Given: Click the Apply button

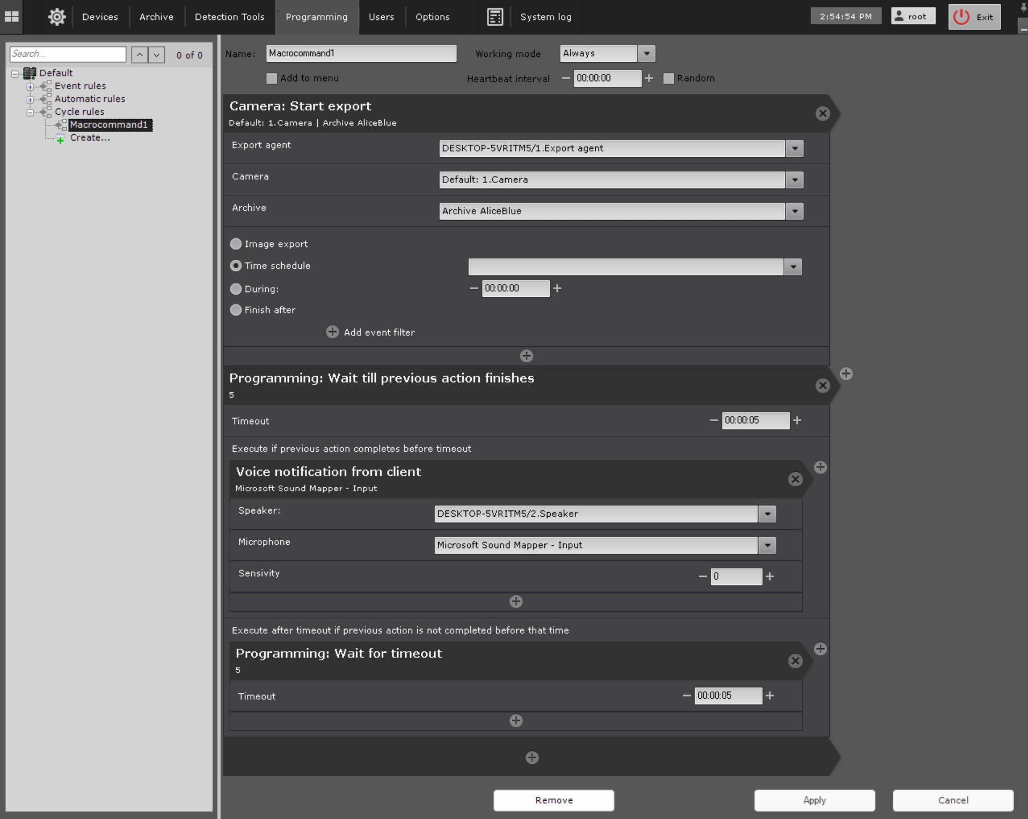Looking at the screenshot, I should (814, 800).
